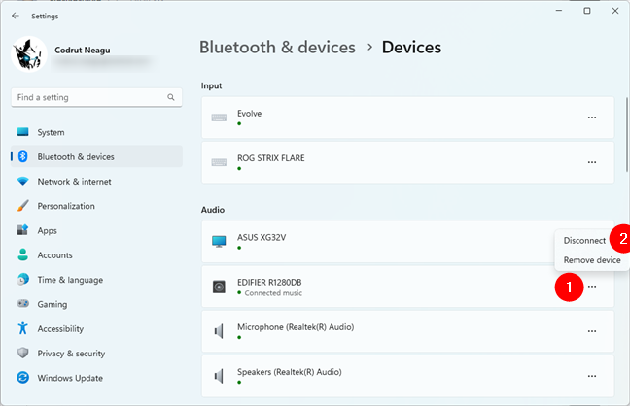
Task: Click the Apps grid icon
Action: (x=23, y=229)
